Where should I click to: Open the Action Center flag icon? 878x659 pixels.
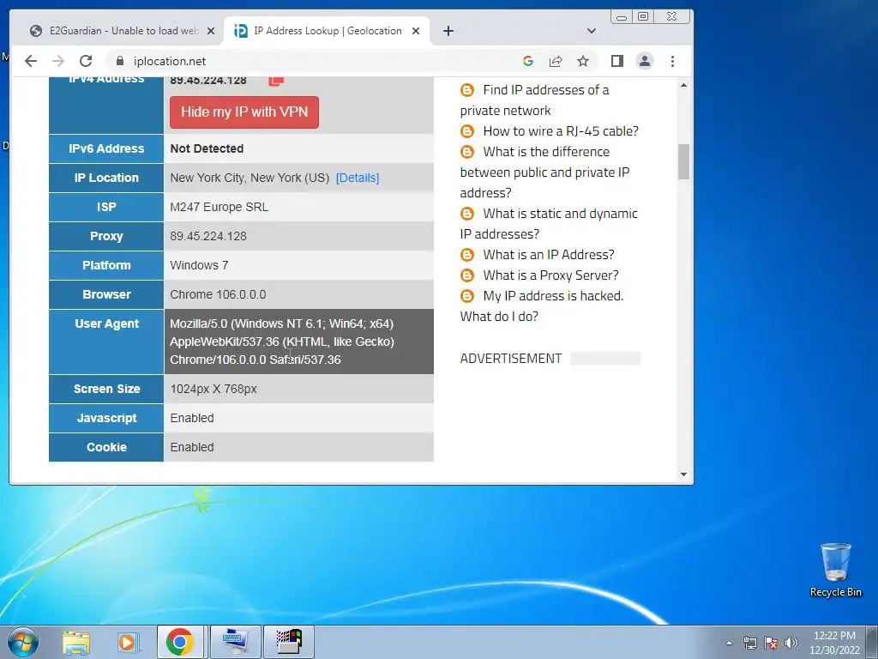[x=771, y=643]
